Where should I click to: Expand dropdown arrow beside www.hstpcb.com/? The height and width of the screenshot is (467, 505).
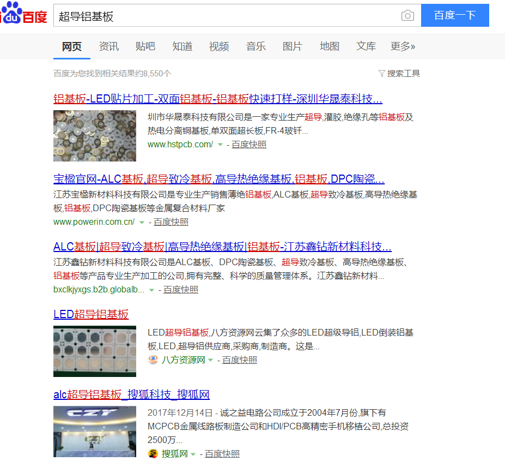pos(220,145)
